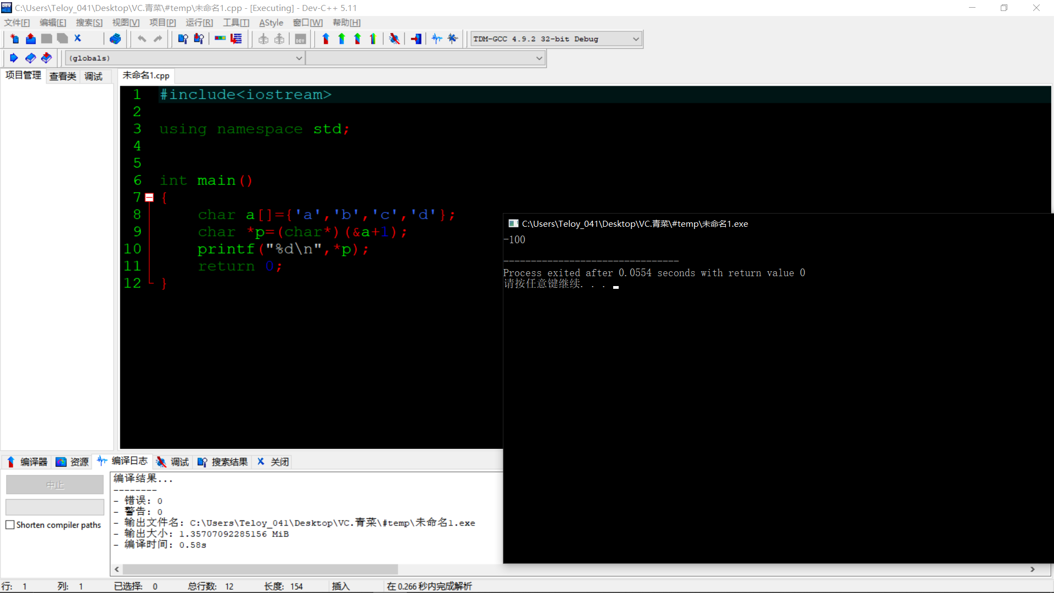Switch to 查看类 sidebar tab

point(63,76)
